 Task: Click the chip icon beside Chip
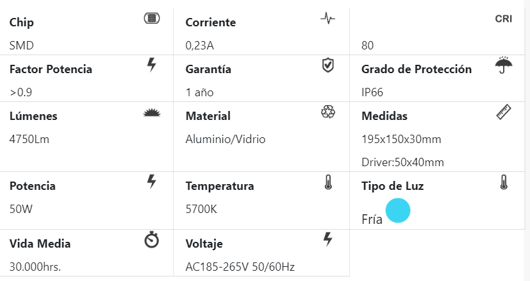[152, 18]
